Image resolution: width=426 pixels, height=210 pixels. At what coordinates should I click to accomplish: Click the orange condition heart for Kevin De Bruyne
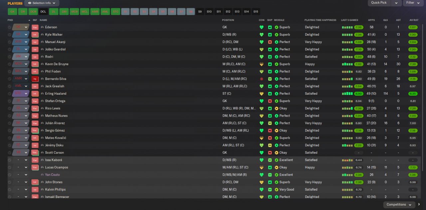click(x=262, y=64)
